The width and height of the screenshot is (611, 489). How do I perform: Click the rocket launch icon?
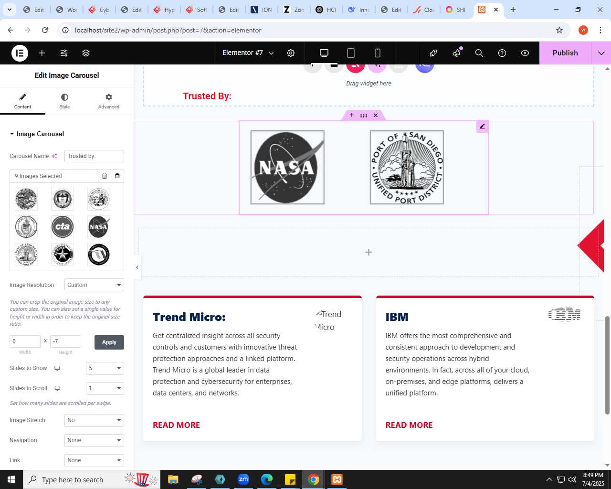(x=433, y=53)
